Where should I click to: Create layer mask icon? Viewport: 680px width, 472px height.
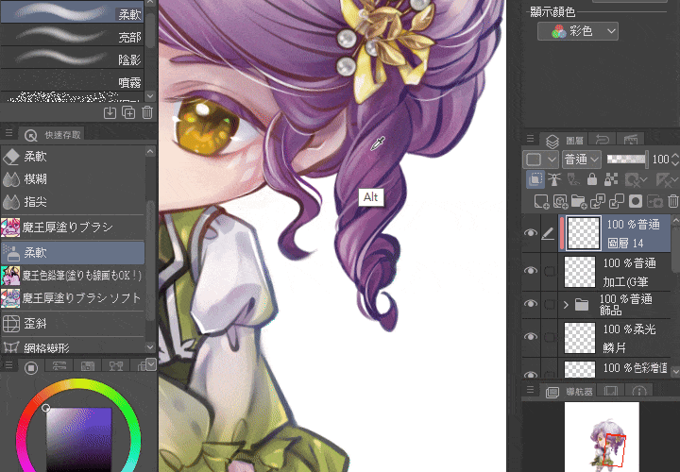click(636, 201)
